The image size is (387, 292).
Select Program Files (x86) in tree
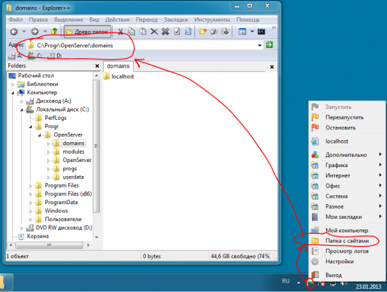tap(68, 194)
